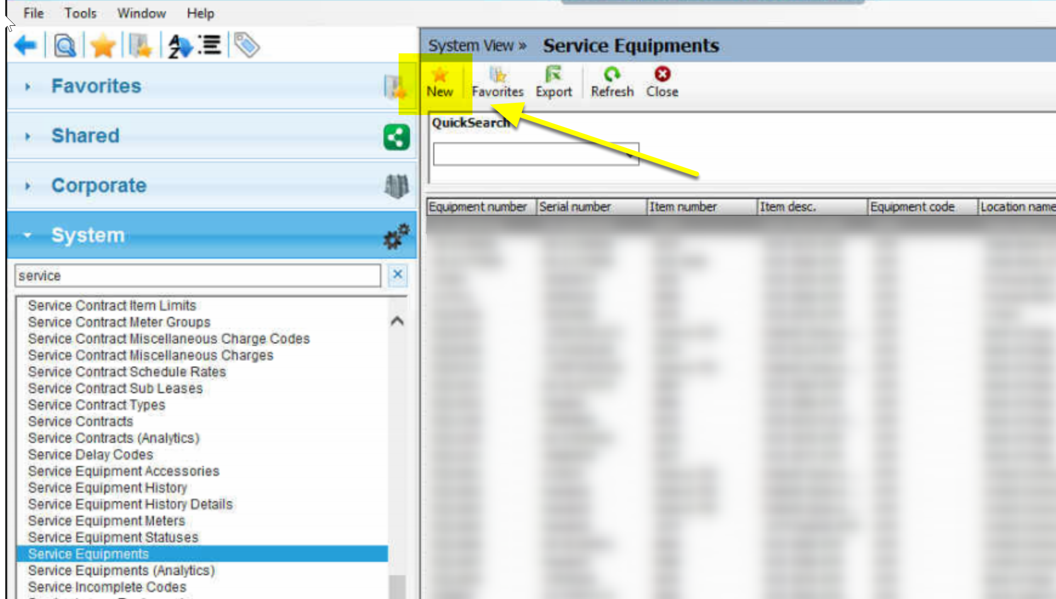Viewport: 1056px width, 599px height.
Task: Click the gold star favorites toolbar icon
Action: tap(102, 46)
